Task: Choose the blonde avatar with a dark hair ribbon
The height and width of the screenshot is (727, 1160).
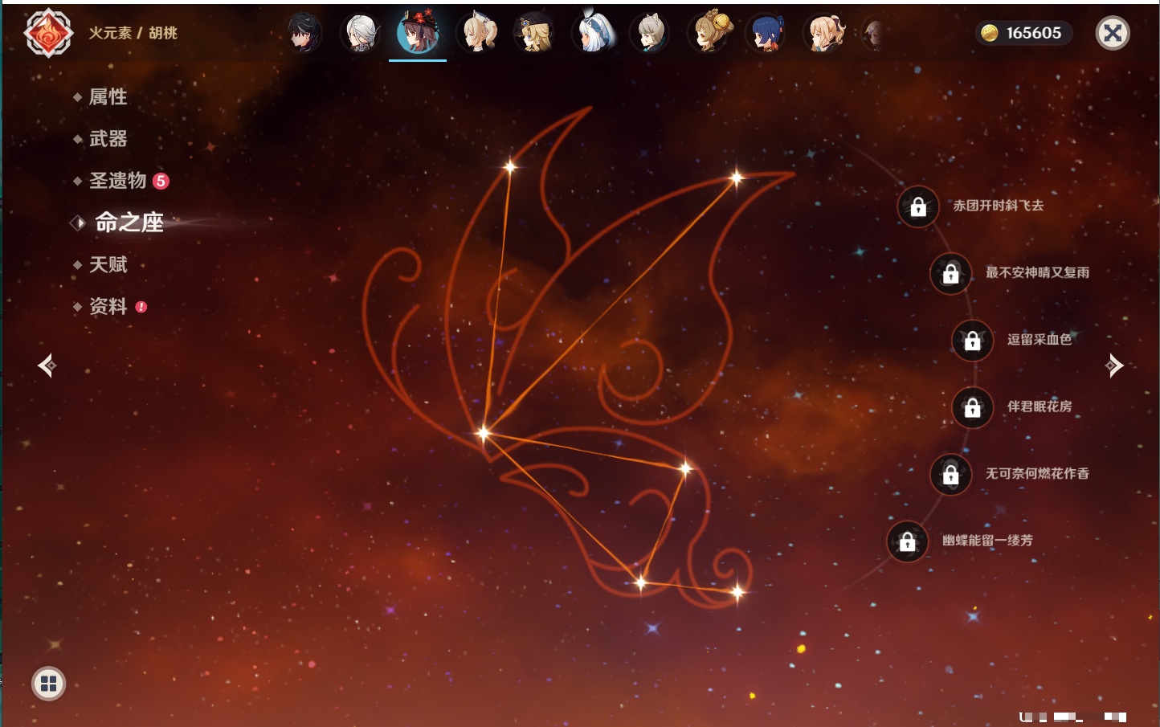Action: click(x=825, y=33)
